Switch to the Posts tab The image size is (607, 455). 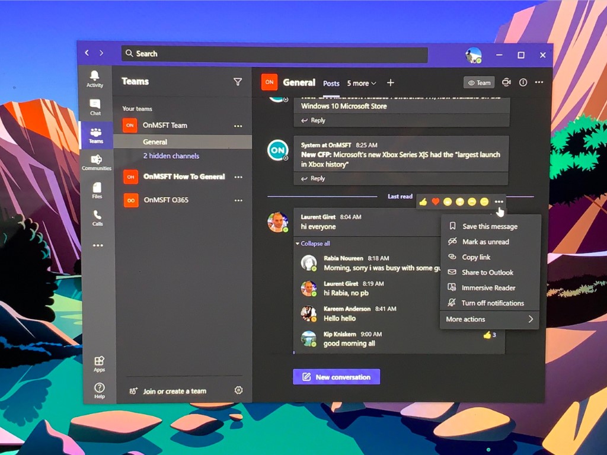(331, 84)
